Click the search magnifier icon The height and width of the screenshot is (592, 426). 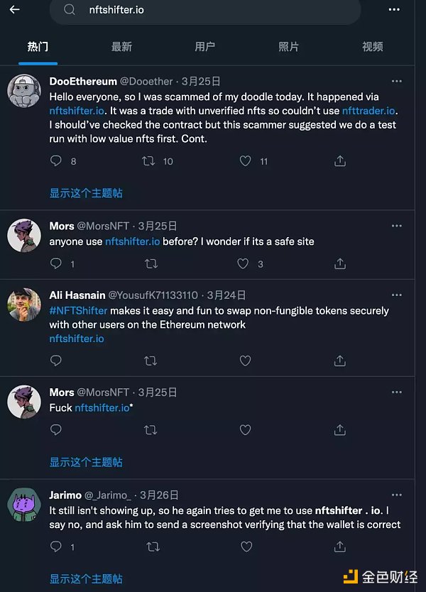(70, 10)
